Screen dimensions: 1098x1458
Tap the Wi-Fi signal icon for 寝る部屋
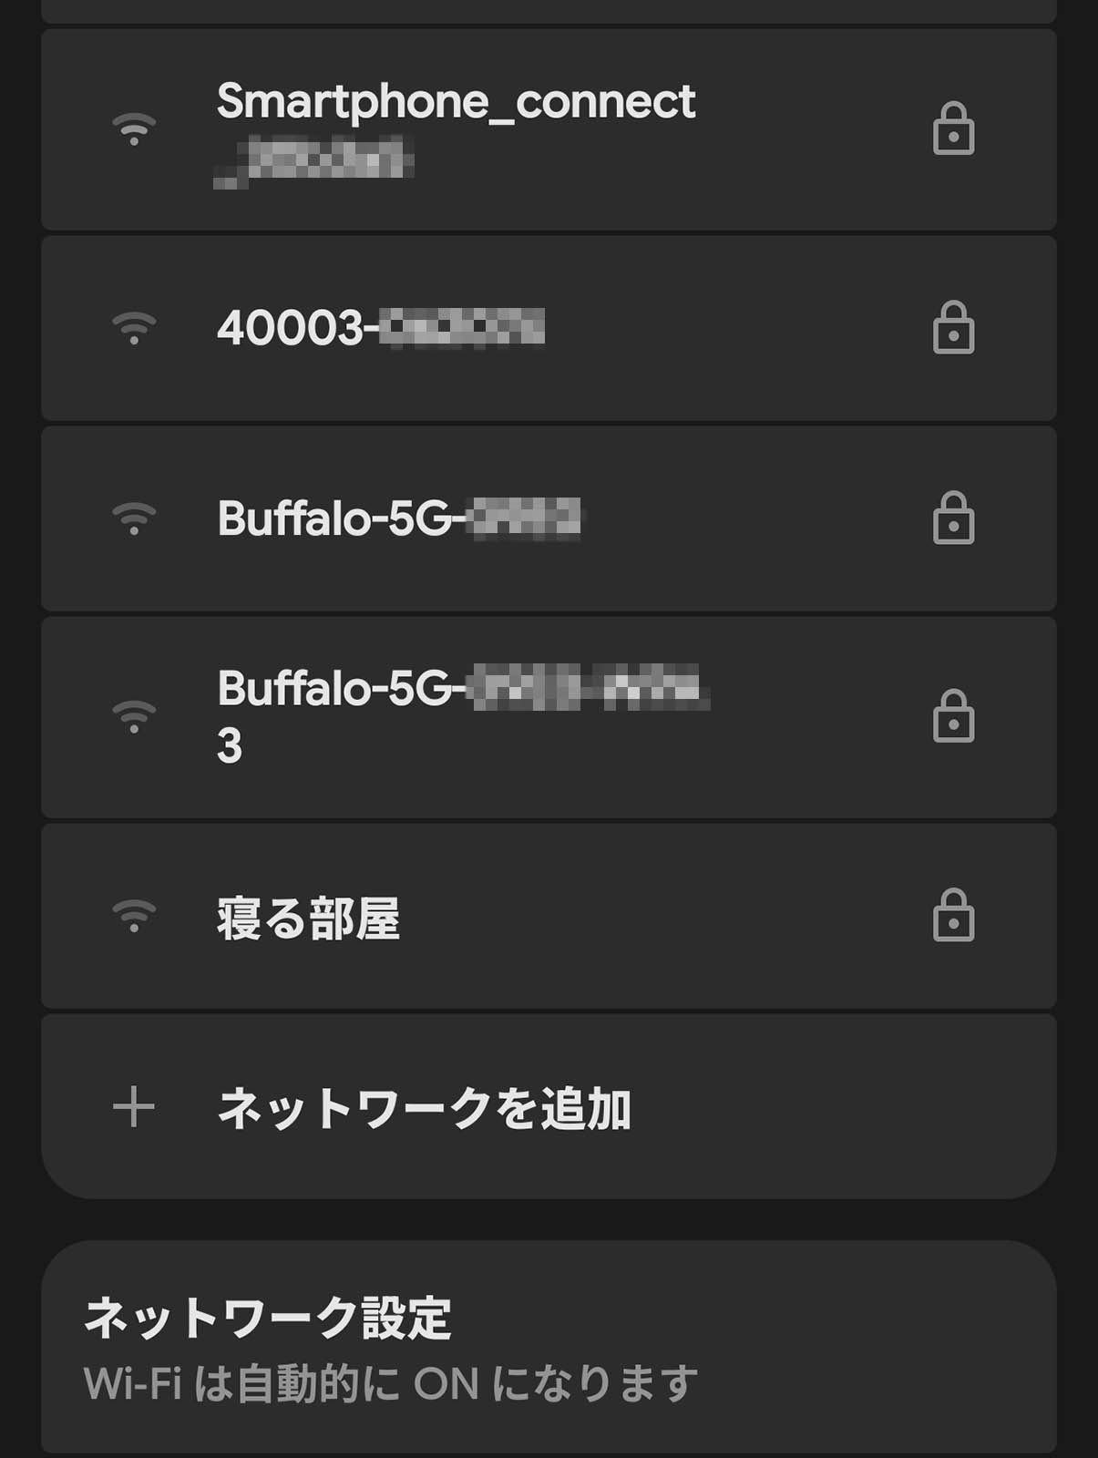click(134, 915)
